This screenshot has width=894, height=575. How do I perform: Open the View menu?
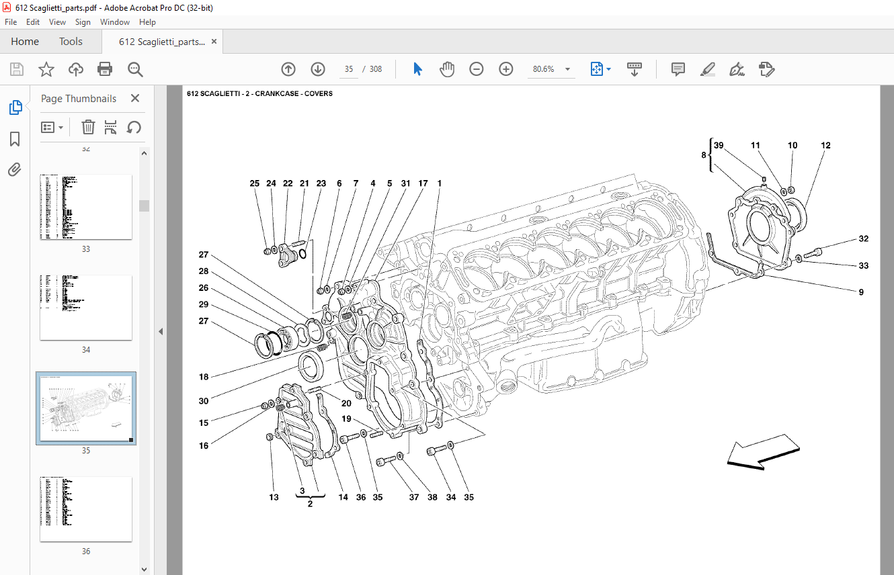click(58, 22)
